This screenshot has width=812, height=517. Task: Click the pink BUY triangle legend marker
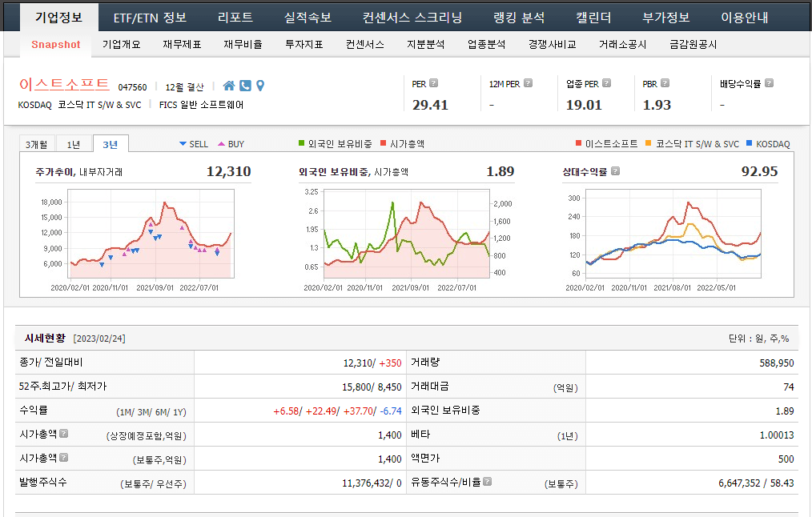(222, 144)
